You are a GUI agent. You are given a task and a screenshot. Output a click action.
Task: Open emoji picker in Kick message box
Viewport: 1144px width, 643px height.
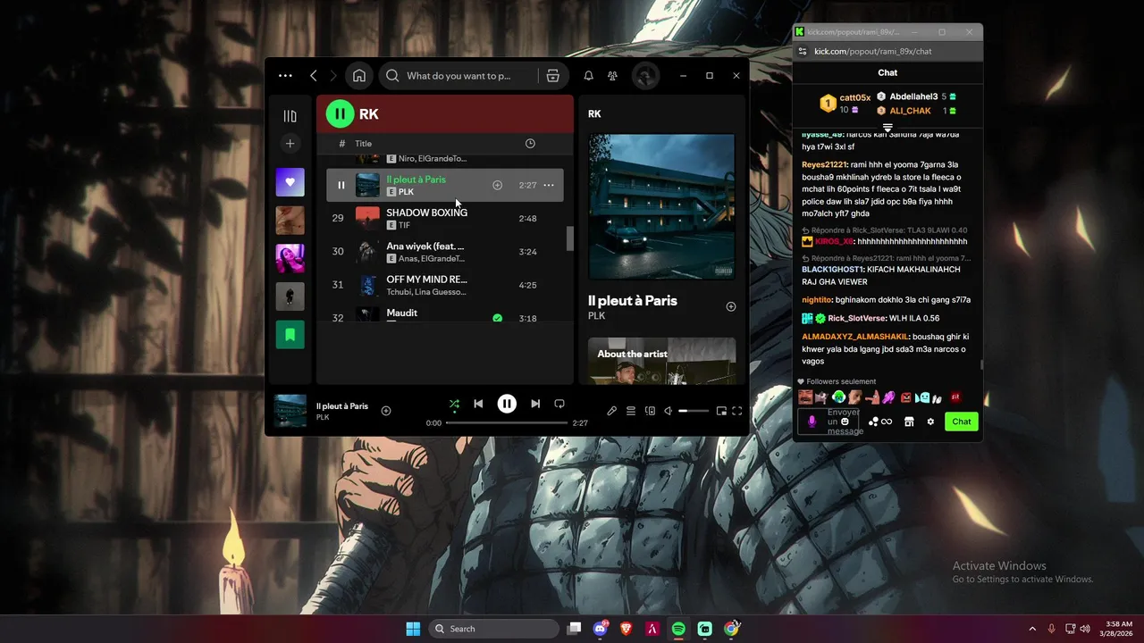845,422
